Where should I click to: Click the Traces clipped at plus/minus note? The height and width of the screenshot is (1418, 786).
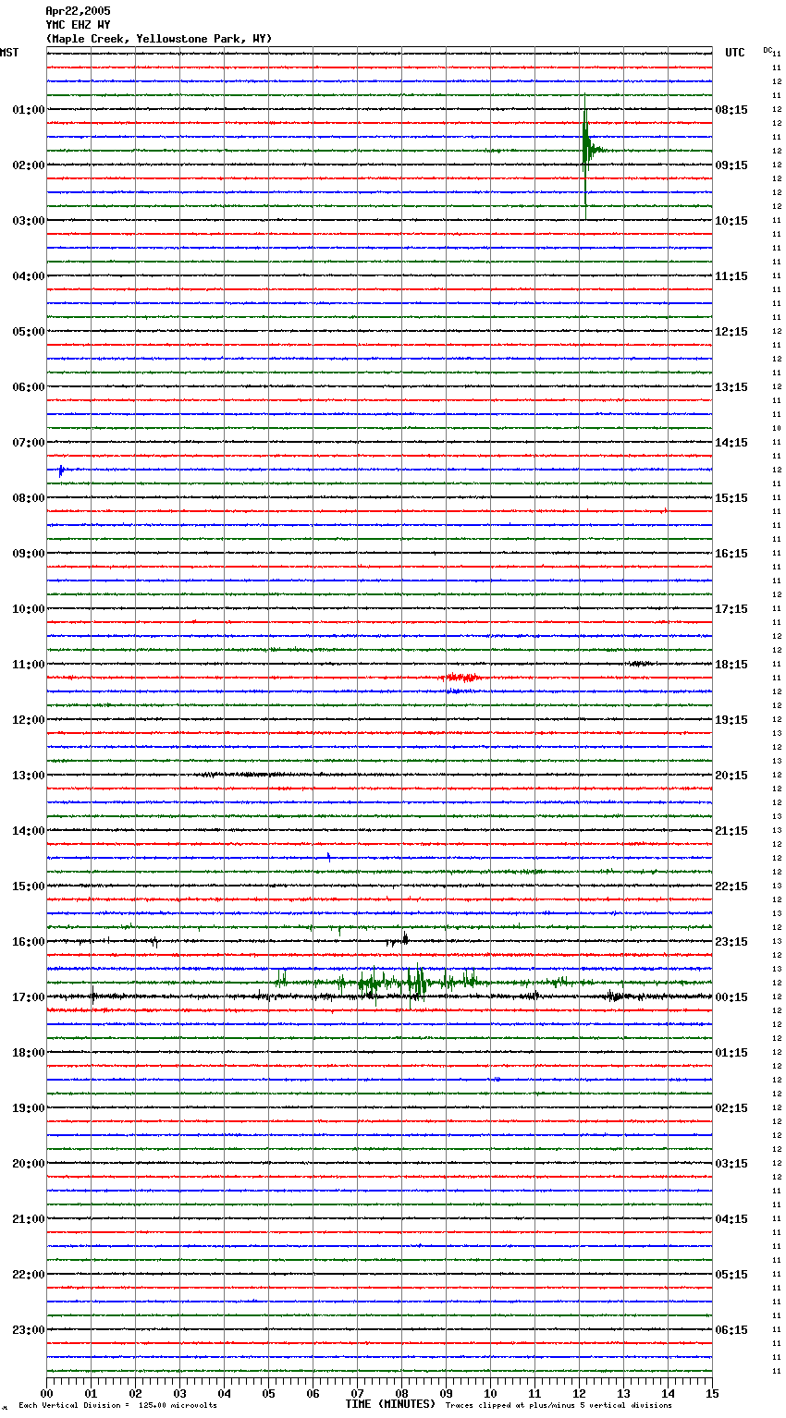(x=559, y=1406)
